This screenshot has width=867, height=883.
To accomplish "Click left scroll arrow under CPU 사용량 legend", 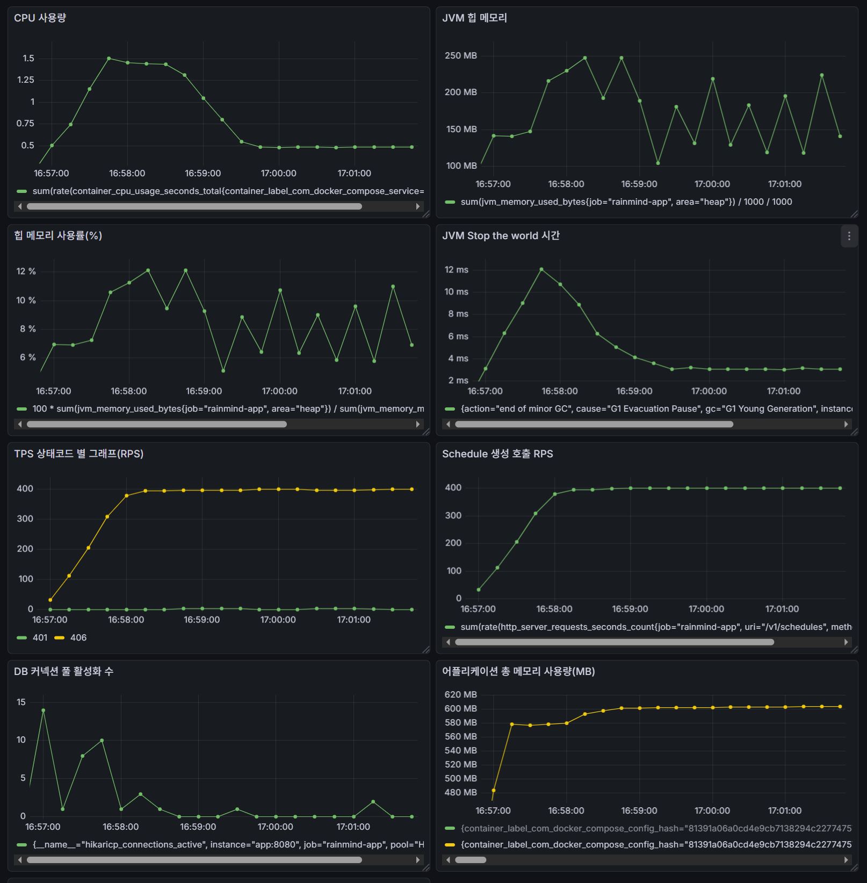I will 20,206.
